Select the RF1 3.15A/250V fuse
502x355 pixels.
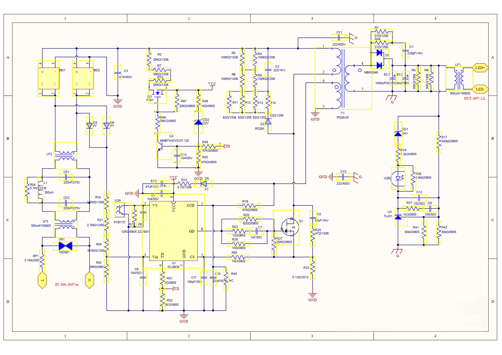pyautogui.click(x=42, y=261)
